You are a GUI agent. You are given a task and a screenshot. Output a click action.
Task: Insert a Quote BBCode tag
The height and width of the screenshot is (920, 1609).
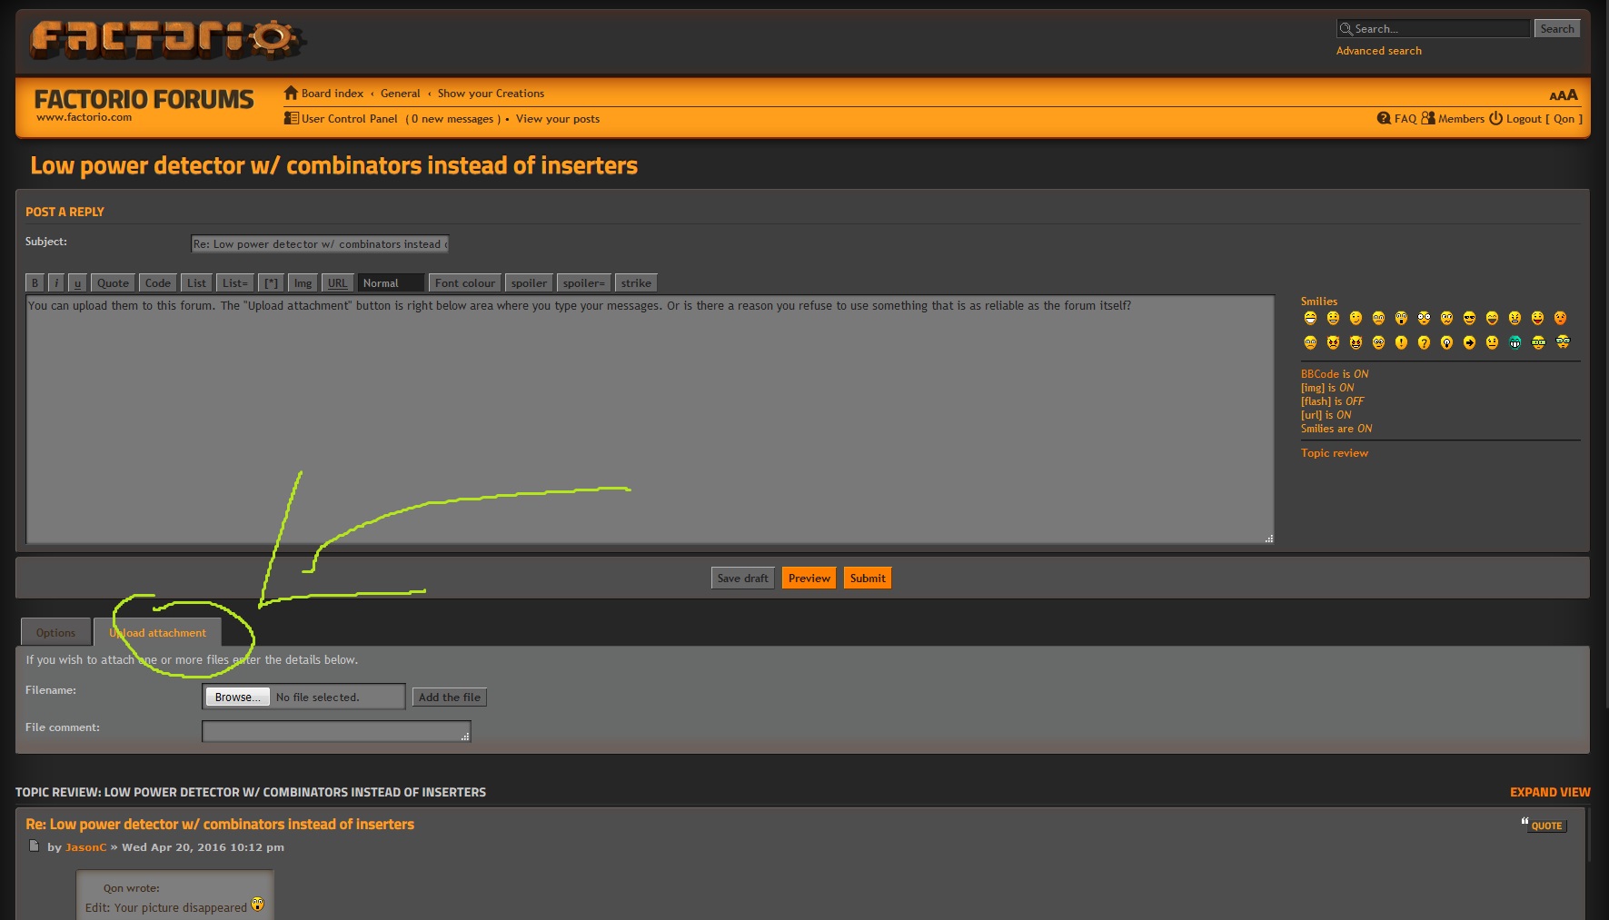(x=113, y=283)
